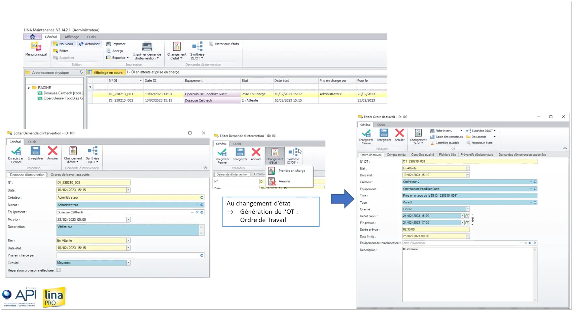The image size is (572, 310).
Task: Click Enregistrer in middle DI editor
Action: point(240,155)
